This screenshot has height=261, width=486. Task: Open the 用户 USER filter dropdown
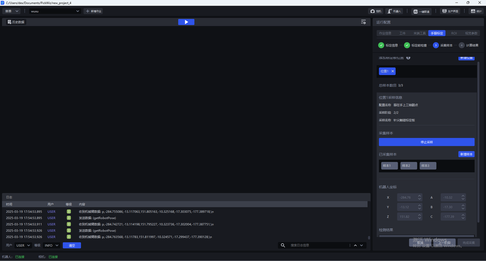coord(23,245)
